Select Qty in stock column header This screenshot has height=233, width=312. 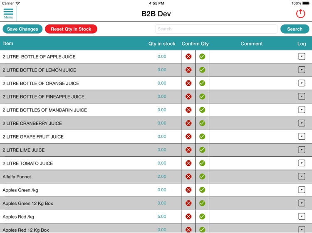[x=162, y=44]
